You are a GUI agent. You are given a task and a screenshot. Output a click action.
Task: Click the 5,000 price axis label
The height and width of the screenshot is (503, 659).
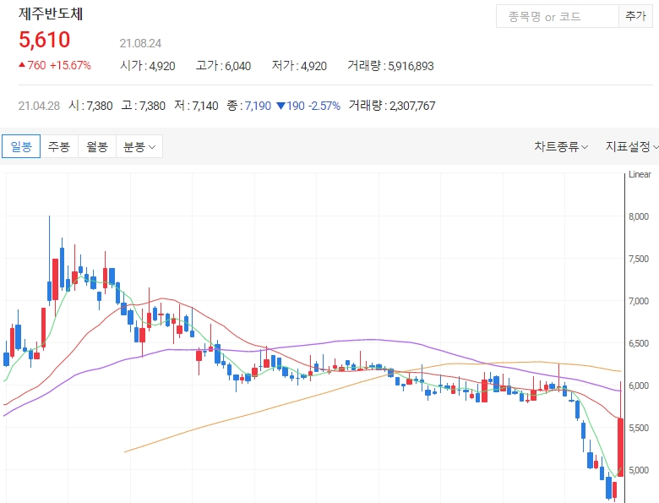coord(639,470)
